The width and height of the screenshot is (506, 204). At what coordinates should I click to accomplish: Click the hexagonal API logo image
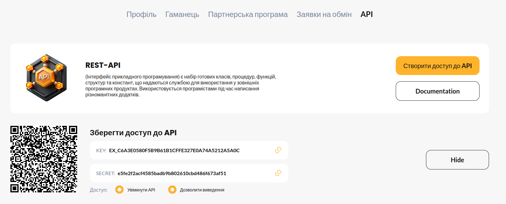pyautogui.click(x=47, y=78)
